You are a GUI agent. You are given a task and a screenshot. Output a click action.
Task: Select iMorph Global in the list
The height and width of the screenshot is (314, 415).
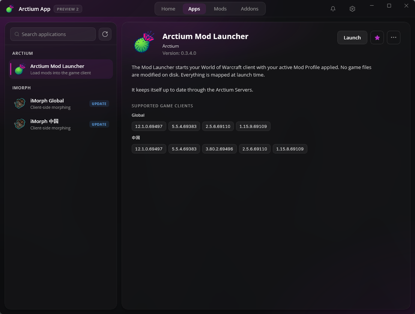pyautogui.click(x=61, y=104)
